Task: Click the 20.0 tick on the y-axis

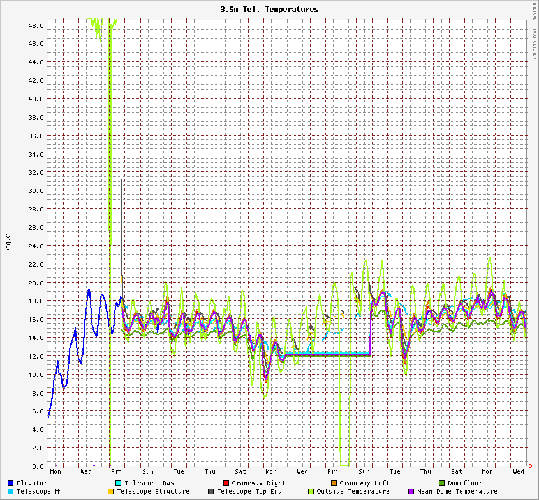Action: (x=36, y=282)
